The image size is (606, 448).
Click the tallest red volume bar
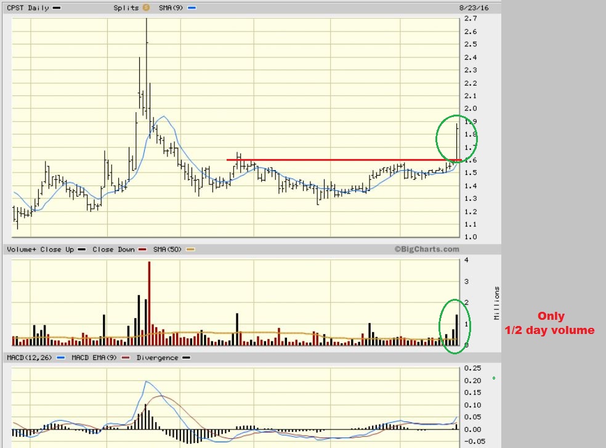point(148,302)
